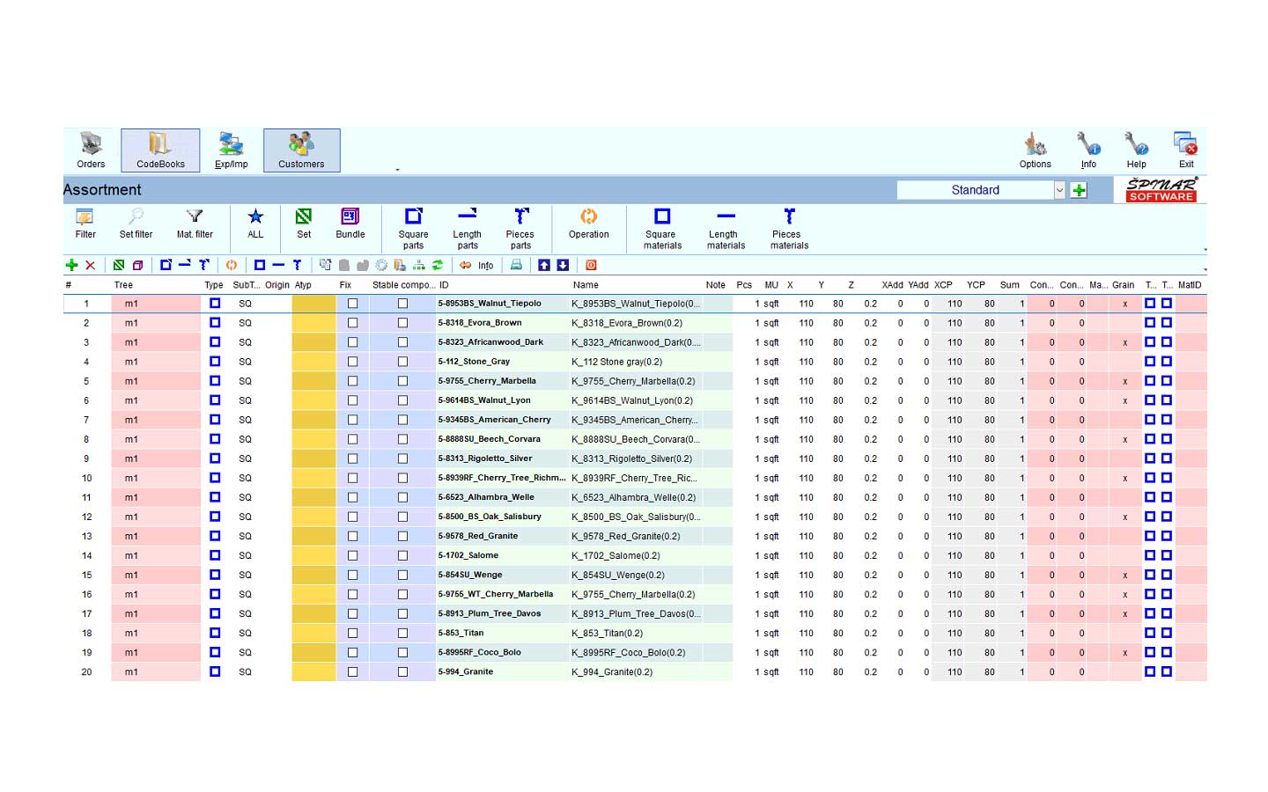Click the red X delete icon
This screenshot has height=792, width=1268.
click(x=90, y=265)
